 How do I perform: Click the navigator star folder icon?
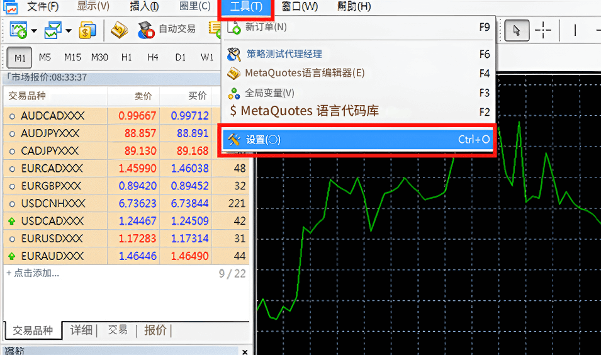tap(119, 30)
